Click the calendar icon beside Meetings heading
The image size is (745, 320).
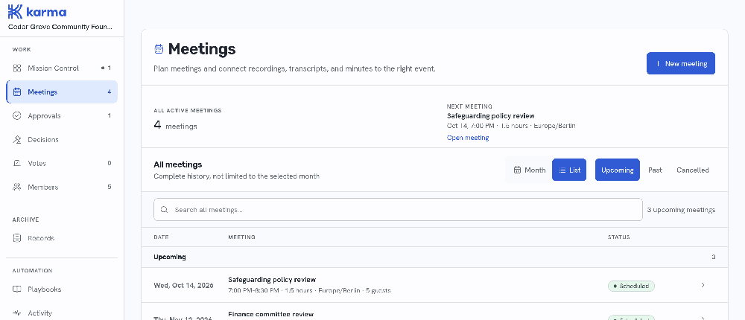tap(159, 49)
